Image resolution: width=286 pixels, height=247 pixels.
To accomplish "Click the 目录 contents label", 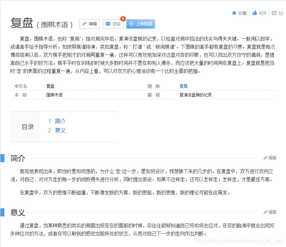I will tap(28, 127).
